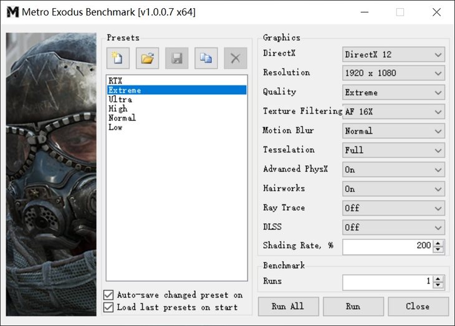
Task: Open the Motion Blur Normal dropdown
Action: [x=393, y=132]
